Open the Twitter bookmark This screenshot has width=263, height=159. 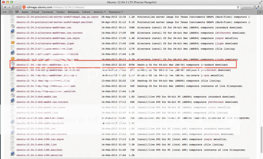coord(61,12)
